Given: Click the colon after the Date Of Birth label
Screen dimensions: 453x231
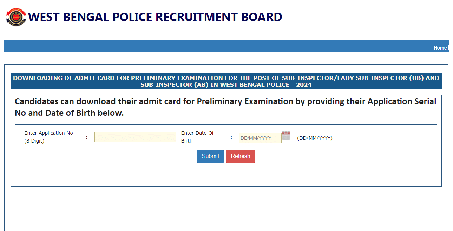Looking at the screenshot, I should tap(231, 137).
